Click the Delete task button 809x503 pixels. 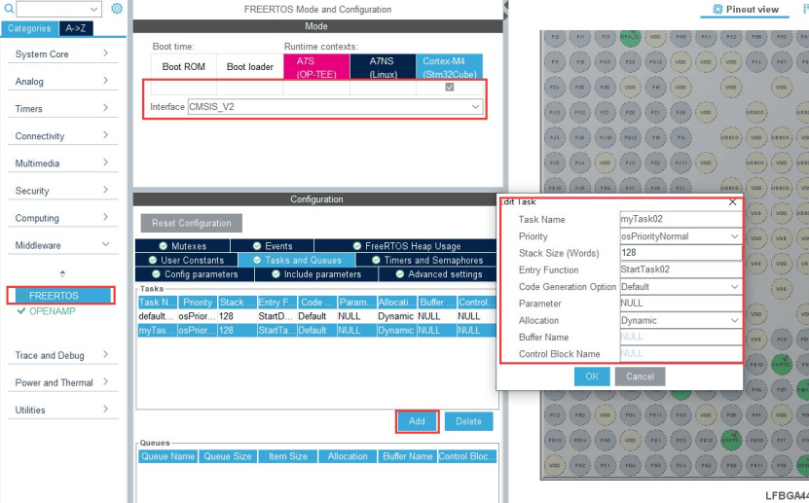click(468, 421)
